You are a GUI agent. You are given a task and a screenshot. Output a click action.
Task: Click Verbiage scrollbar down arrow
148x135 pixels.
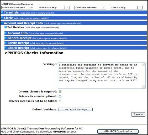tap(144, 87)
